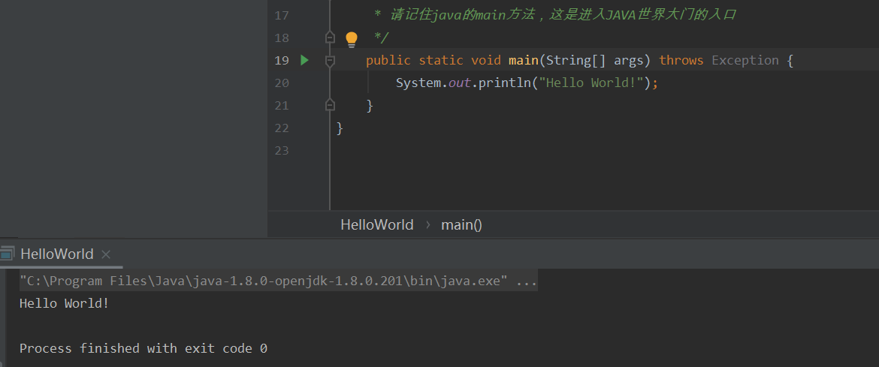Select HelloWorld in the breadcrumb bar

click(x=376, y=224)
